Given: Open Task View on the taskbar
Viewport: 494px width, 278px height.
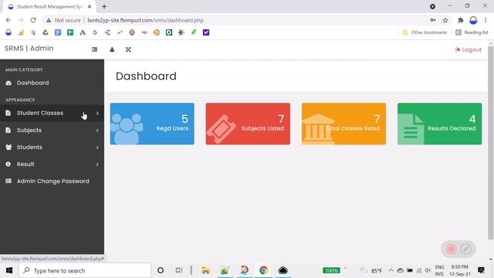Looking at the screenshot, I should (178, 270).
